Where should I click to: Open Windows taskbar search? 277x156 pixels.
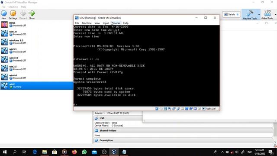click(x=15, y=152)
